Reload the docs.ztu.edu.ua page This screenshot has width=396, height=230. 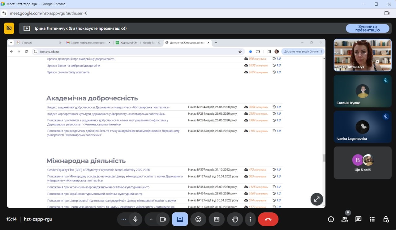coord(26,52)
